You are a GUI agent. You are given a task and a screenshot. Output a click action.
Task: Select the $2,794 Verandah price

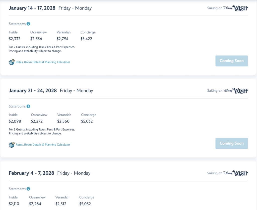pos(62,39)
